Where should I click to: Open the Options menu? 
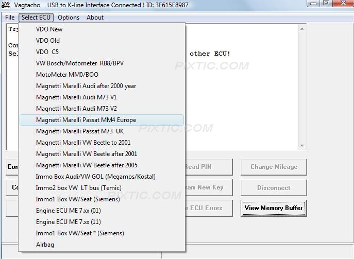(x=69, y=18)
